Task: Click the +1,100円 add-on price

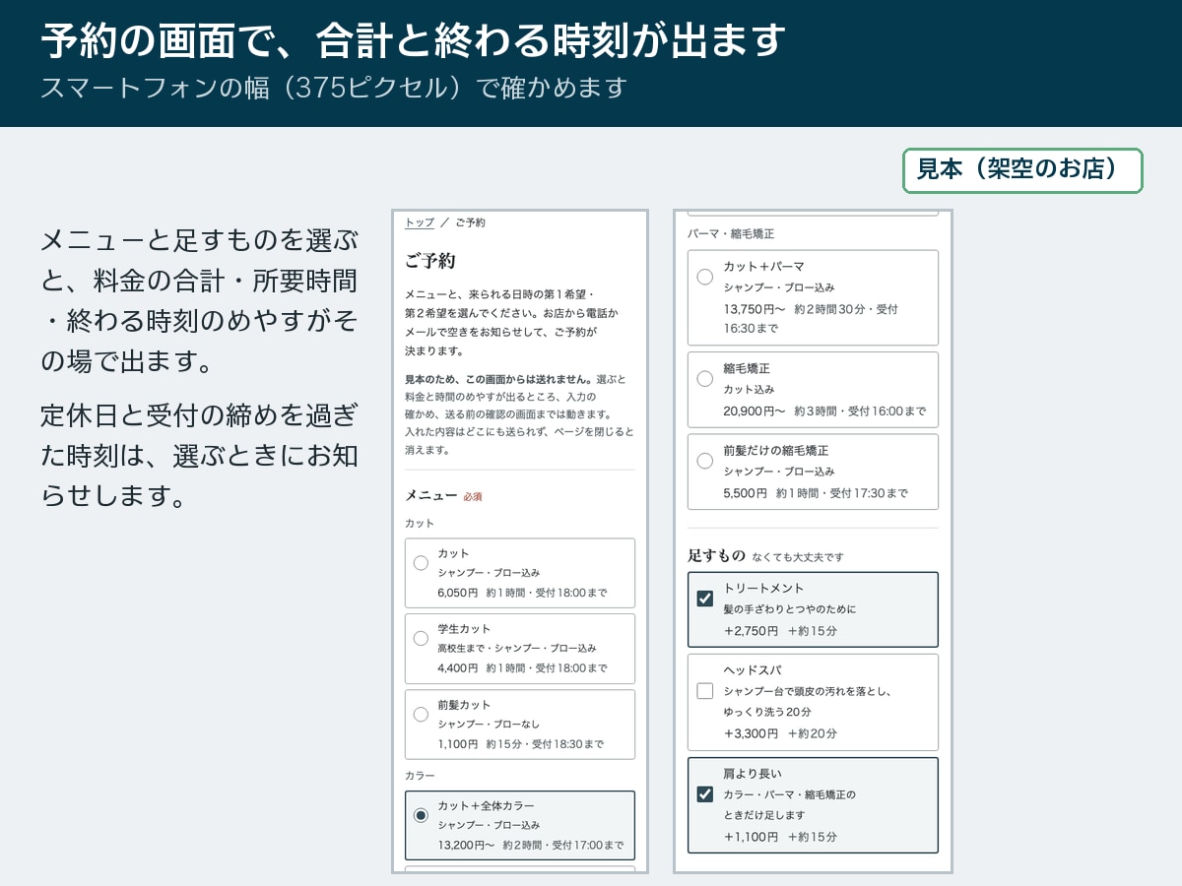Action: (751, 837)
